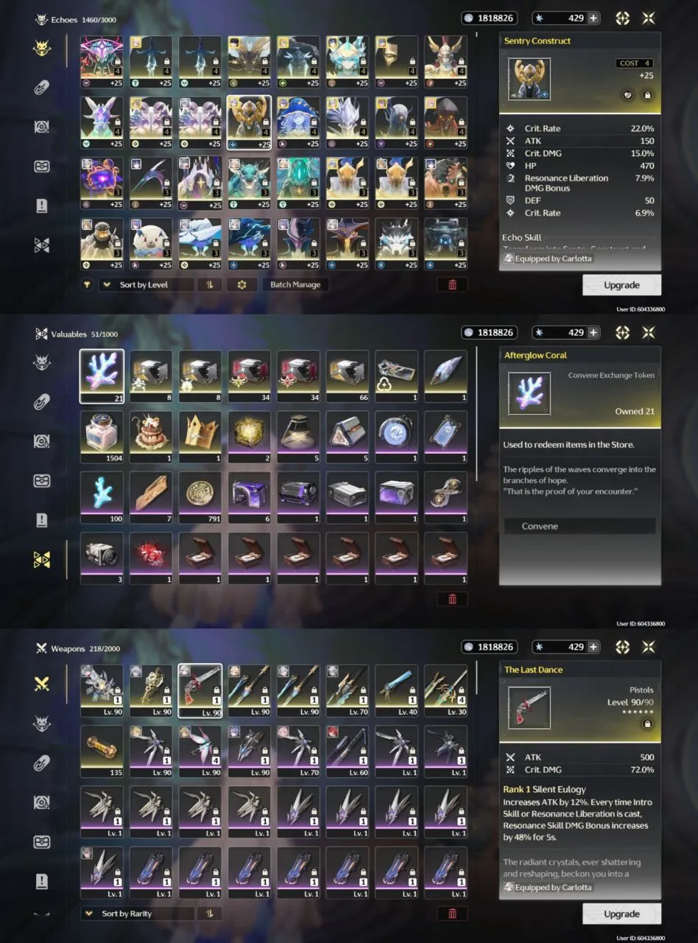Image resolution: width=698 pixels, height=943 pixels.
Task: Click Upgrade button under The Last Dance
Action: click(x=621, y=914)
